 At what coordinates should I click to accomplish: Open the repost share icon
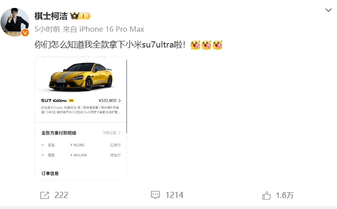pos(45,195)
